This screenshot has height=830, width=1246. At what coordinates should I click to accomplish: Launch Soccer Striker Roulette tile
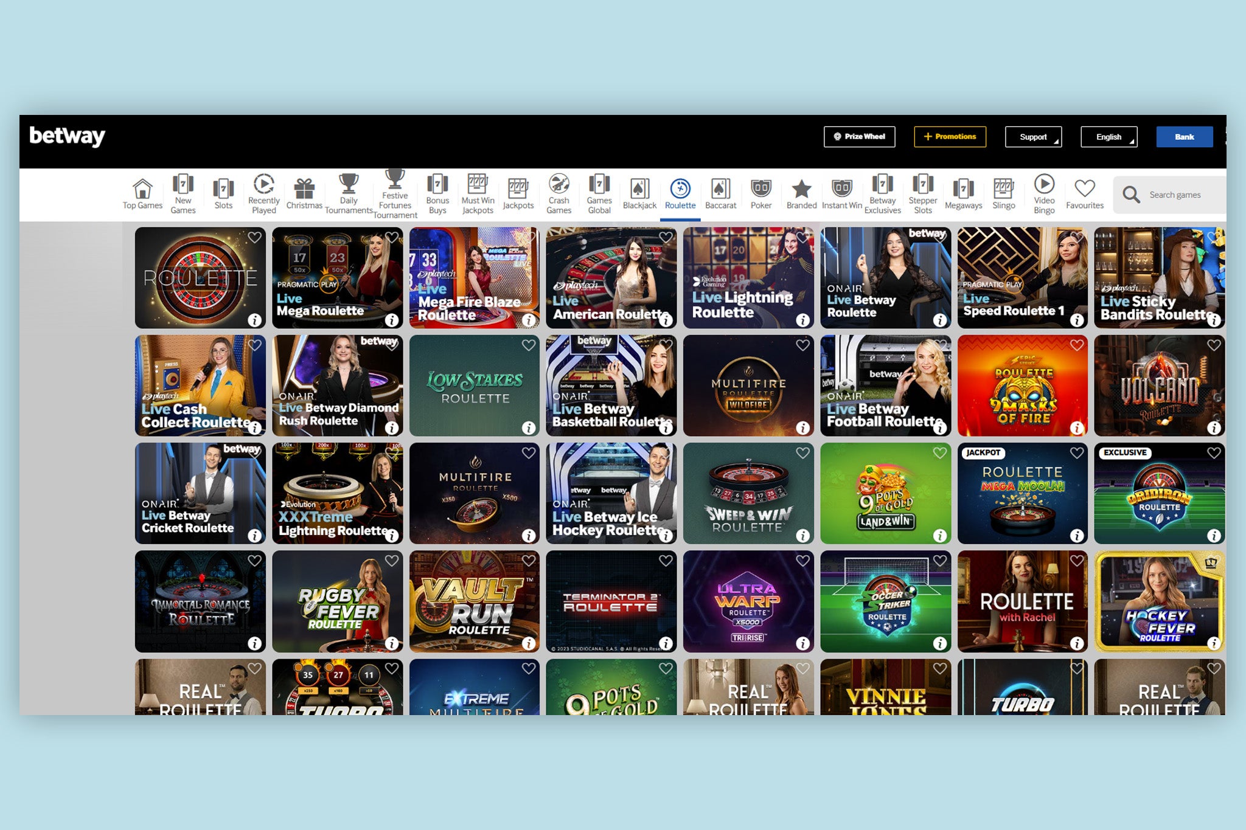(885, 601)
